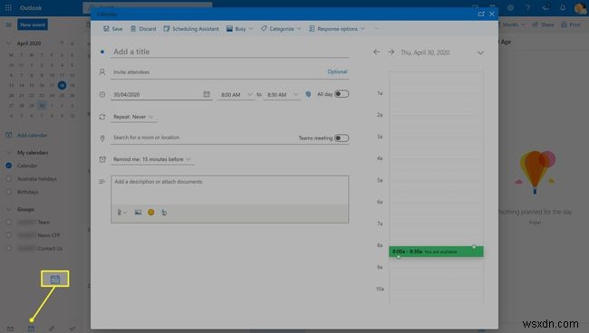This screenshot has height=333, width=589.
Task: Open Calendar from bottom navigation
Action: (x=31, y=328)
